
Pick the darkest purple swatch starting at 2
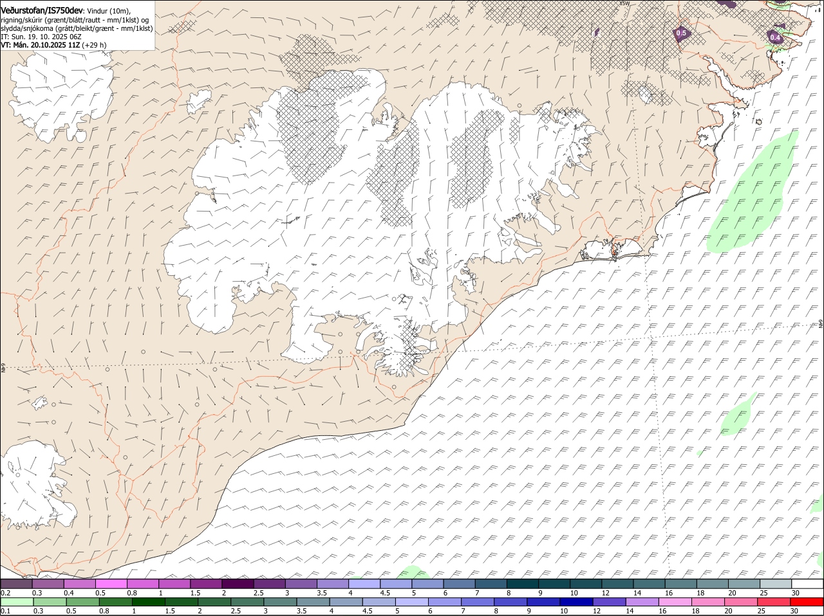238,584
